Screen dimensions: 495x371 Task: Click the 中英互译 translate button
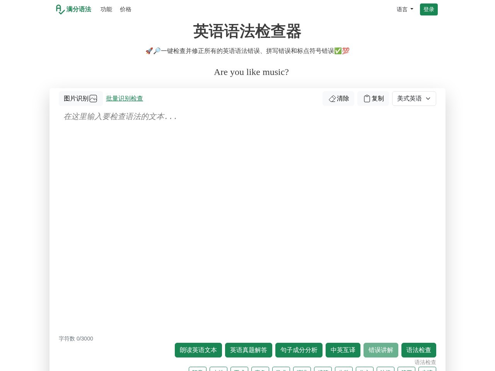click(343, 350)
